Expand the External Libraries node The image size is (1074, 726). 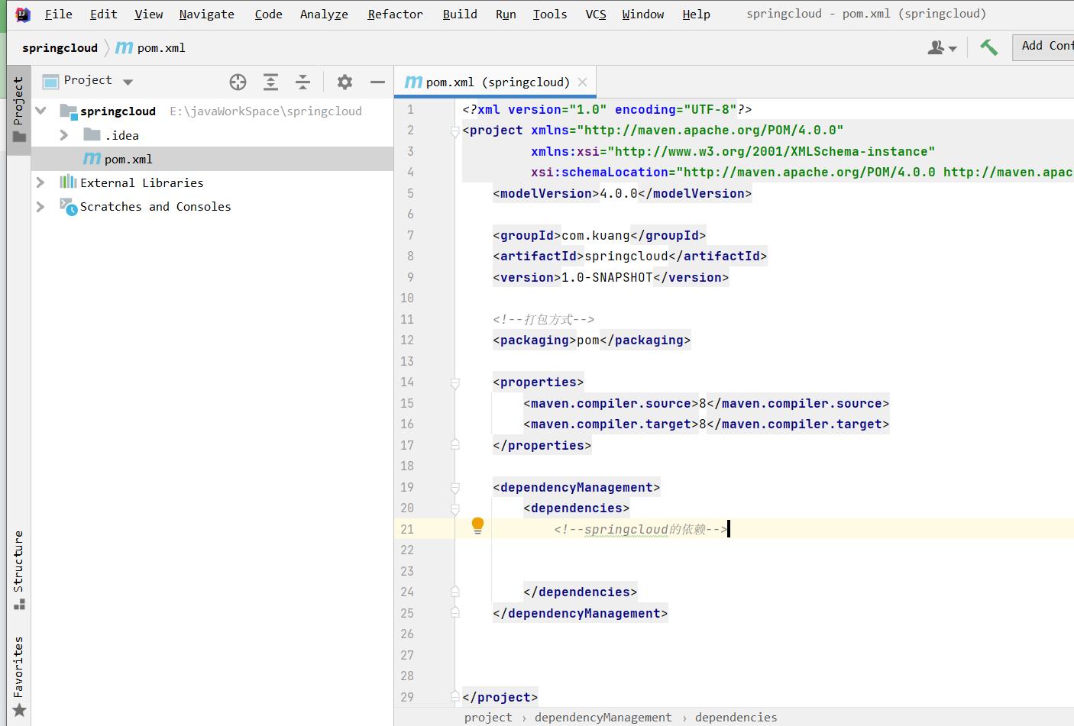pyautogui.click(x=40, y=182)
